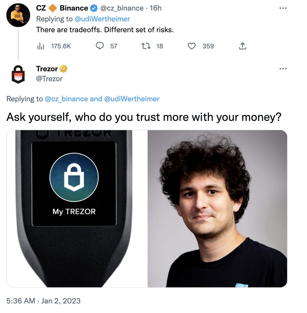Click the @Trezor handle
Viewport: 307px width, 313px height.
tap(49, 79)
